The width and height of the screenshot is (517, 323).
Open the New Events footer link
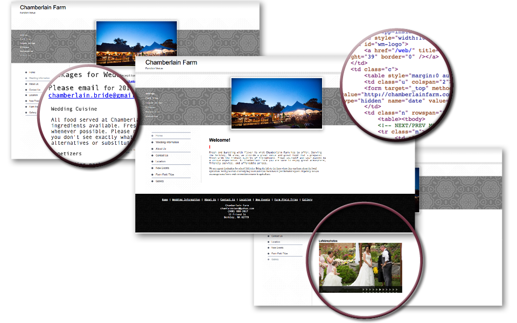pos(262,200)
